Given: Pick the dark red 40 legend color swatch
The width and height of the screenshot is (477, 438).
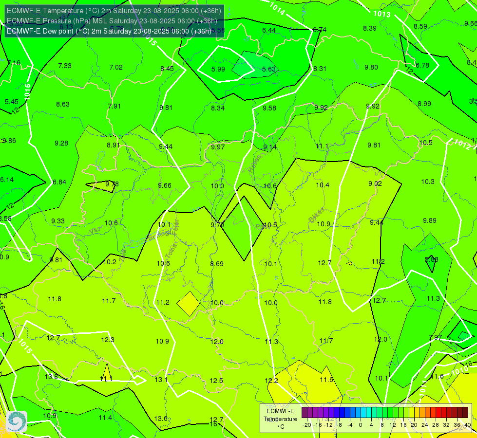Looking at the screenshot, I should click(465, 413).
